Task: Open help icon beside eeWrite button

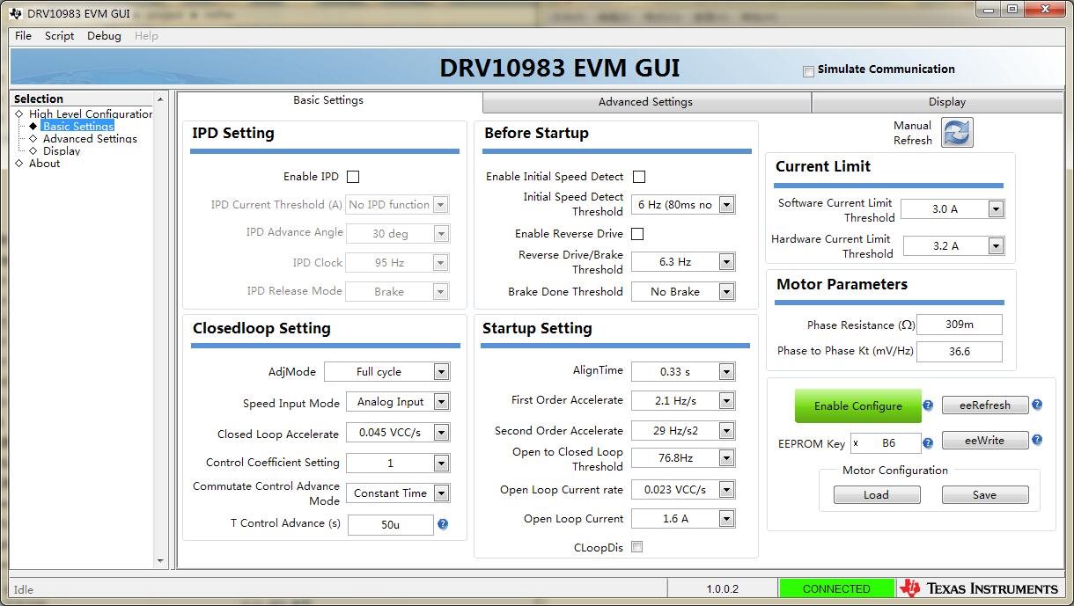Action: point(1037,440)
